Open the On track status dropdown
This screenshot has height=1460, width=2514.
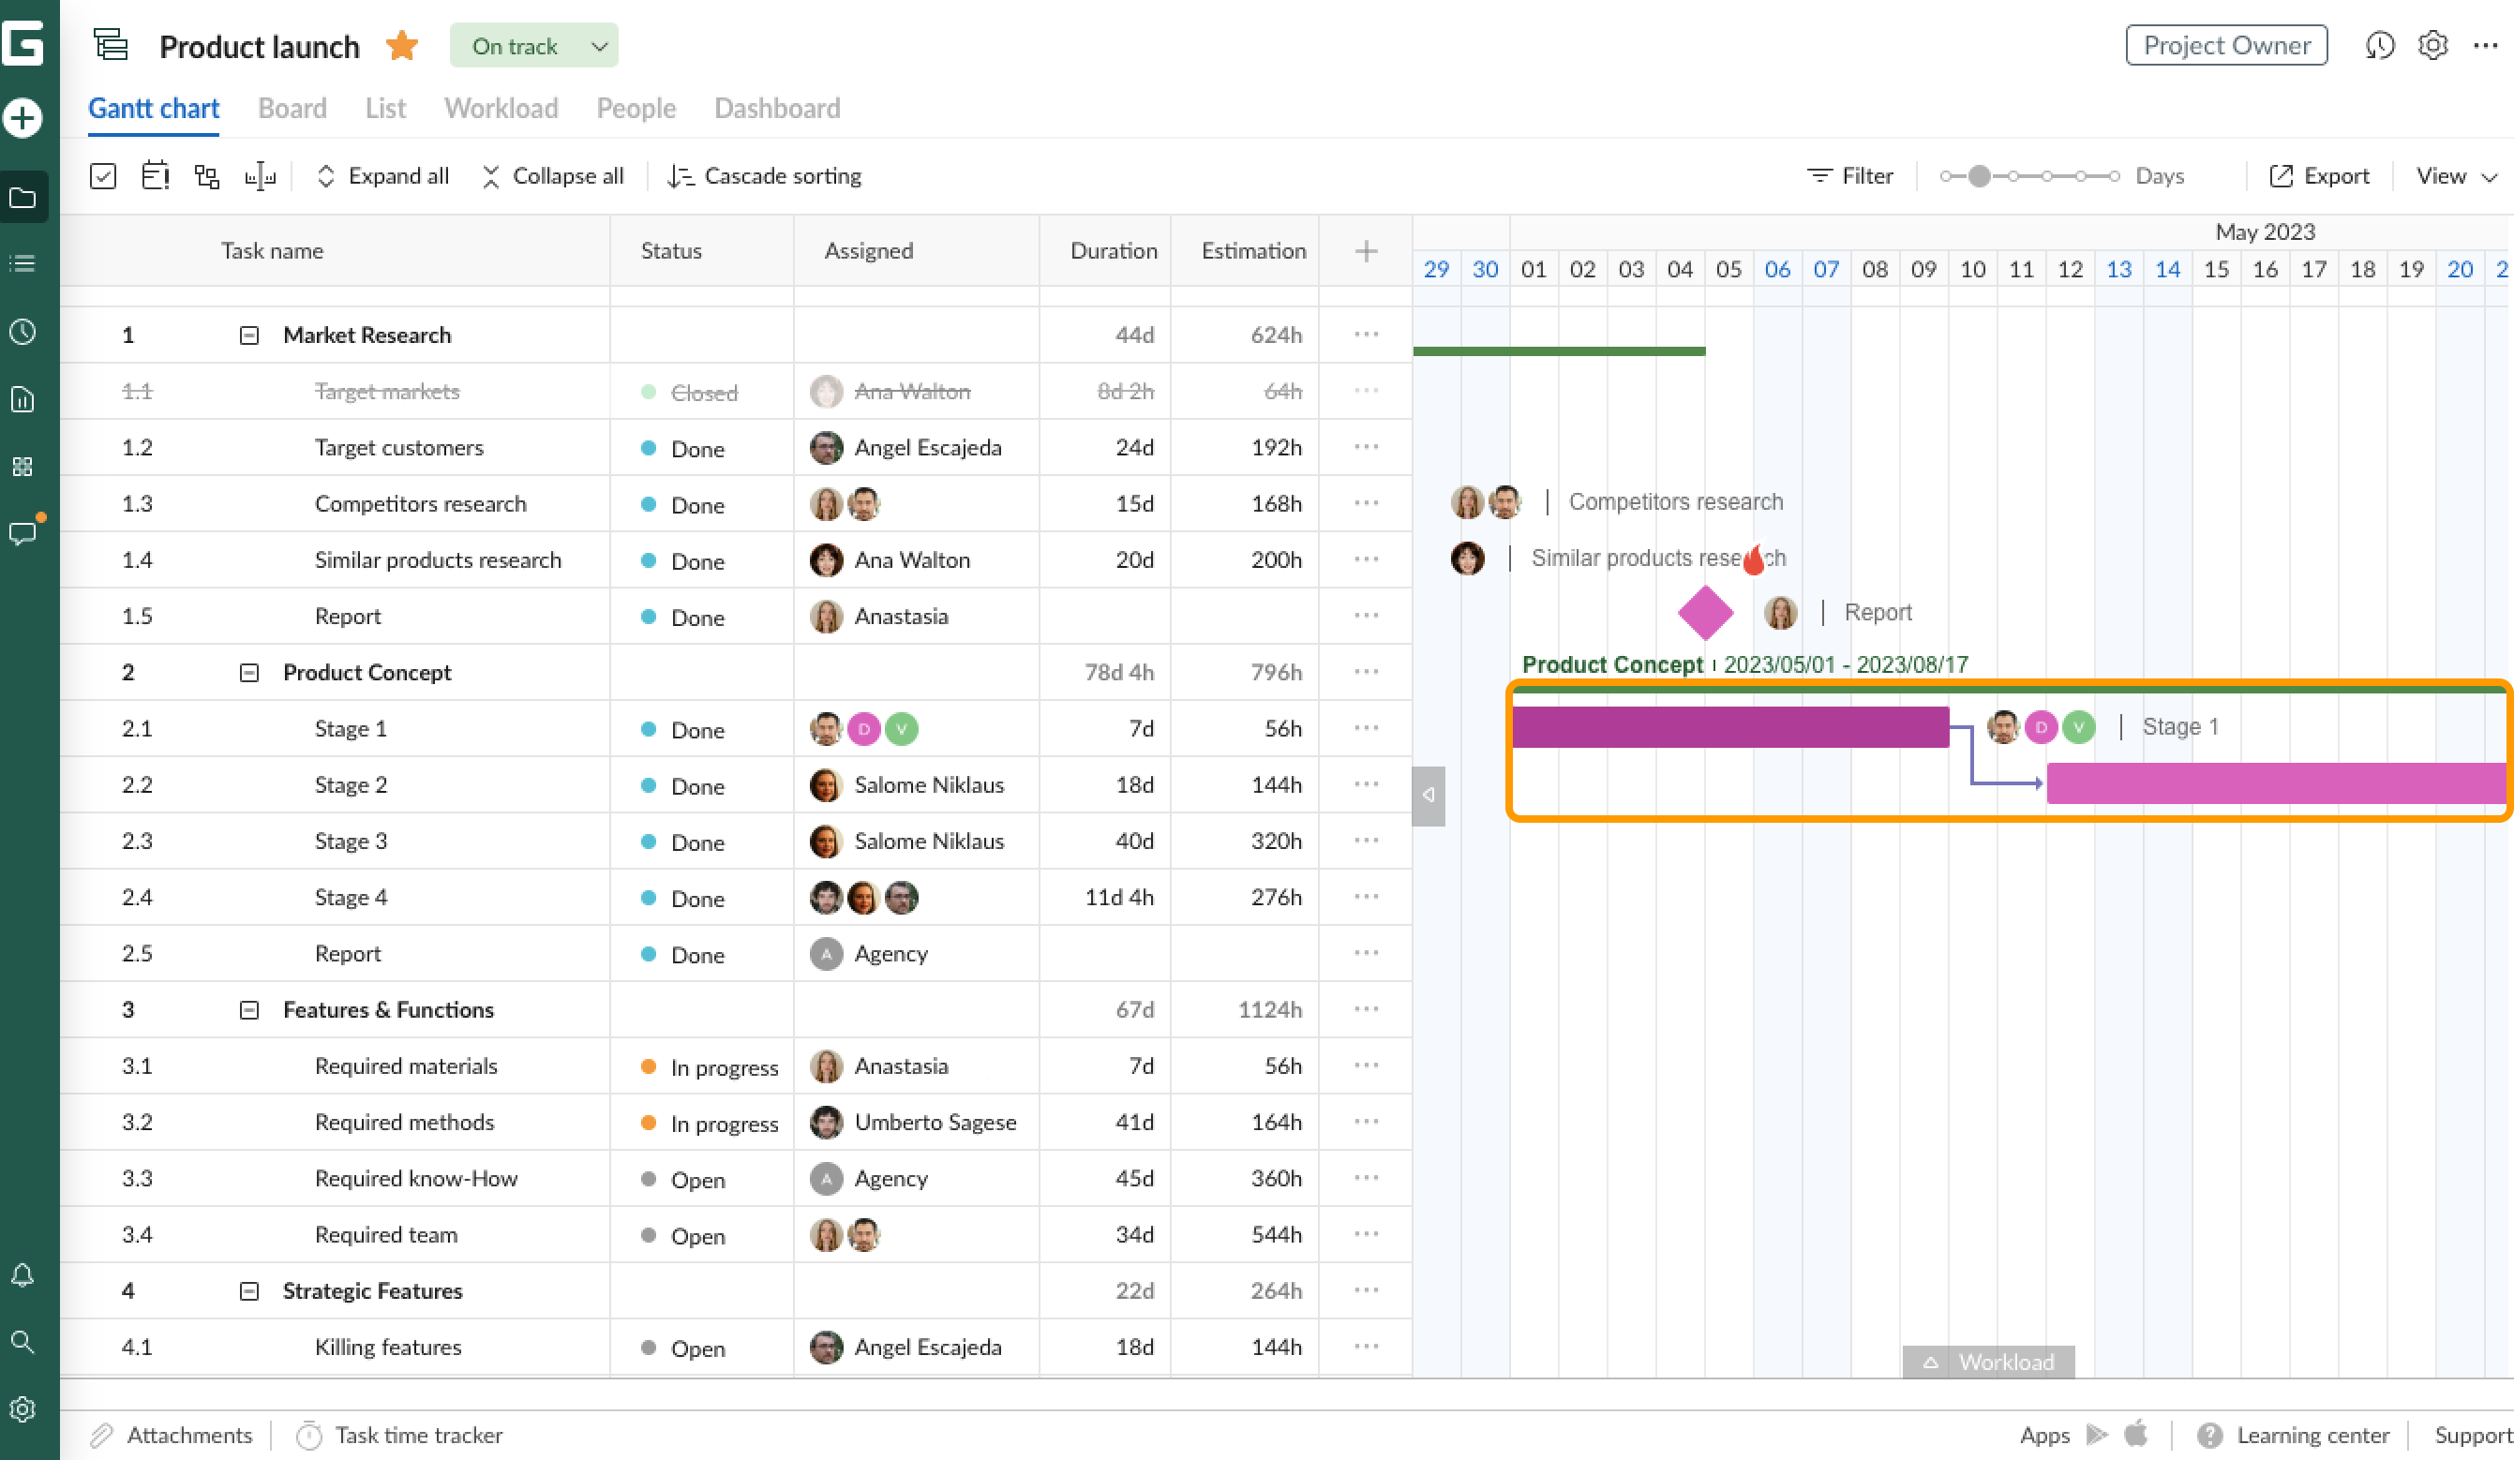pyautogui.click(x=533, y=45)
